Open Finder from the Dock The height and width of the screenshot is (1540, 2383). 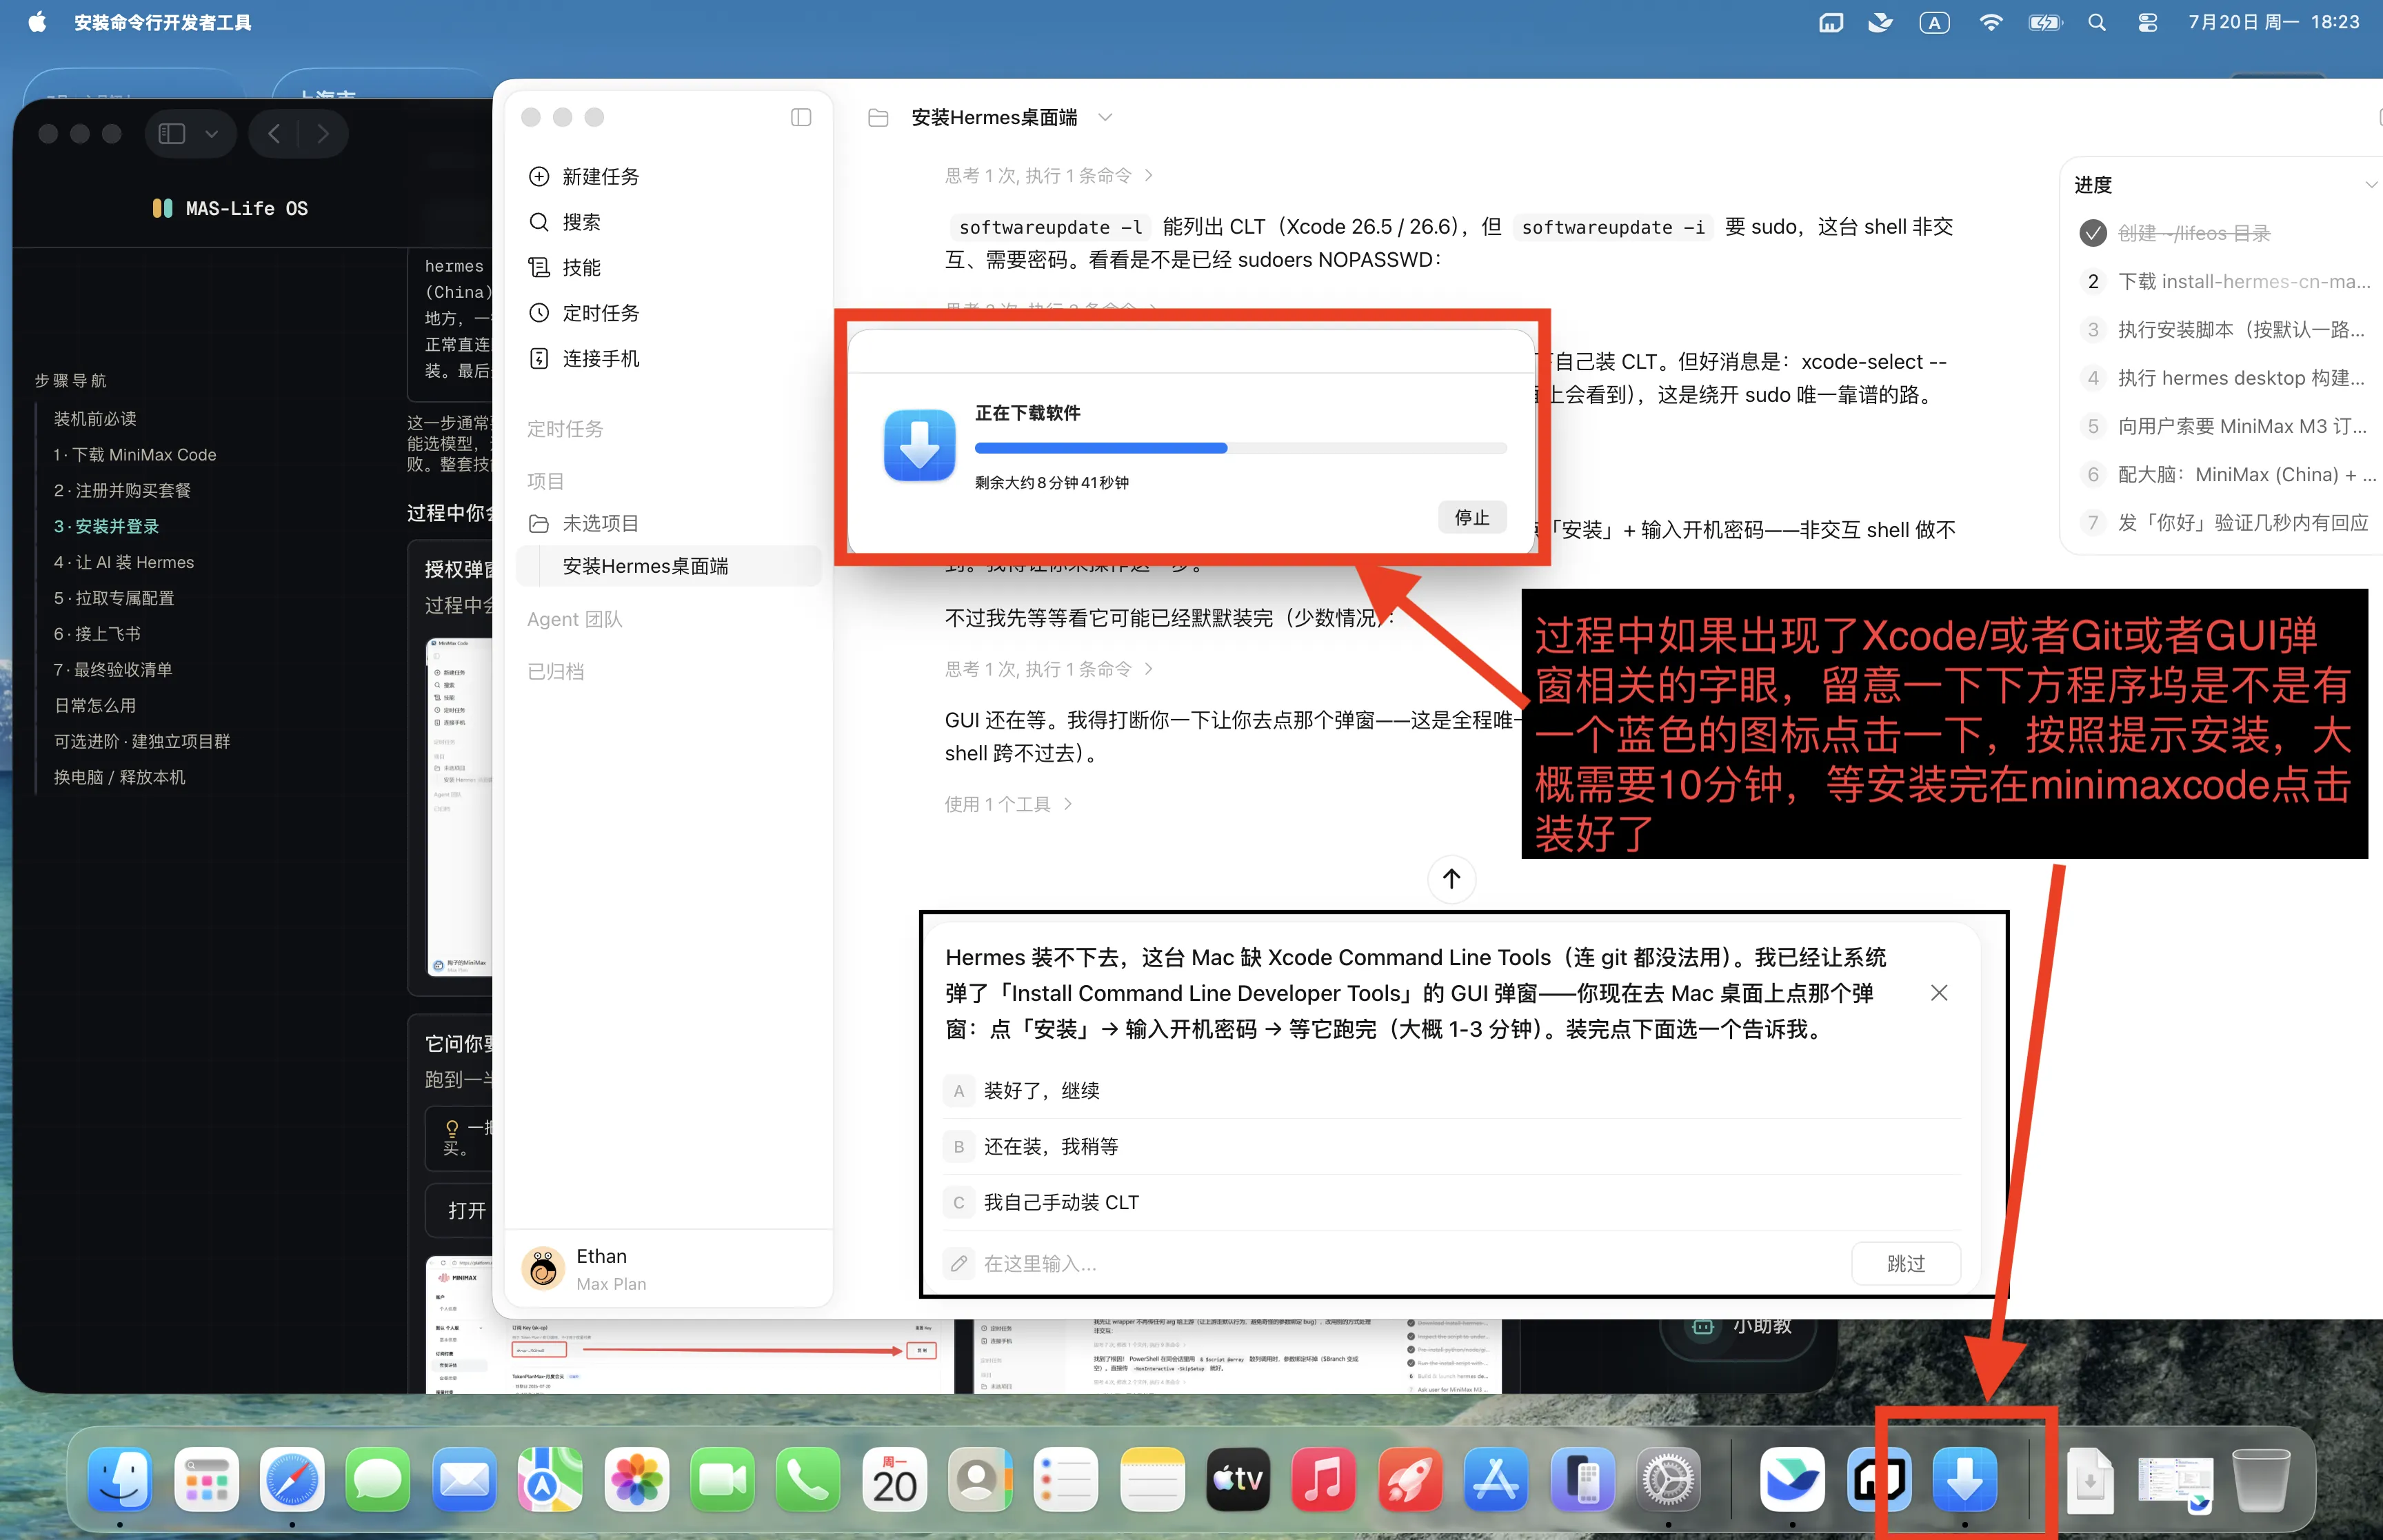tap(120, 1479)
